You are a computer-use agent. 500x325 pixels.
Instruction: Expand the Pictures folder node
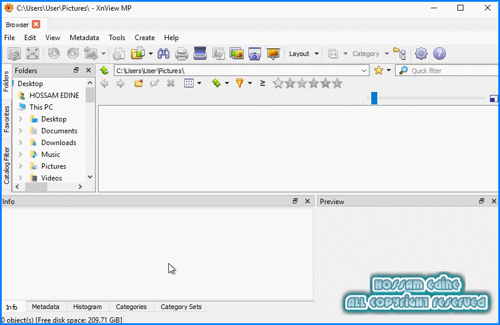click(x=21, y=166)
